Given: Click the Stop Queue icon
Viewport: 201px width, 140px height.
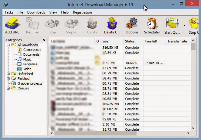Looking at the screenshot, I should [x=193, y=23].
